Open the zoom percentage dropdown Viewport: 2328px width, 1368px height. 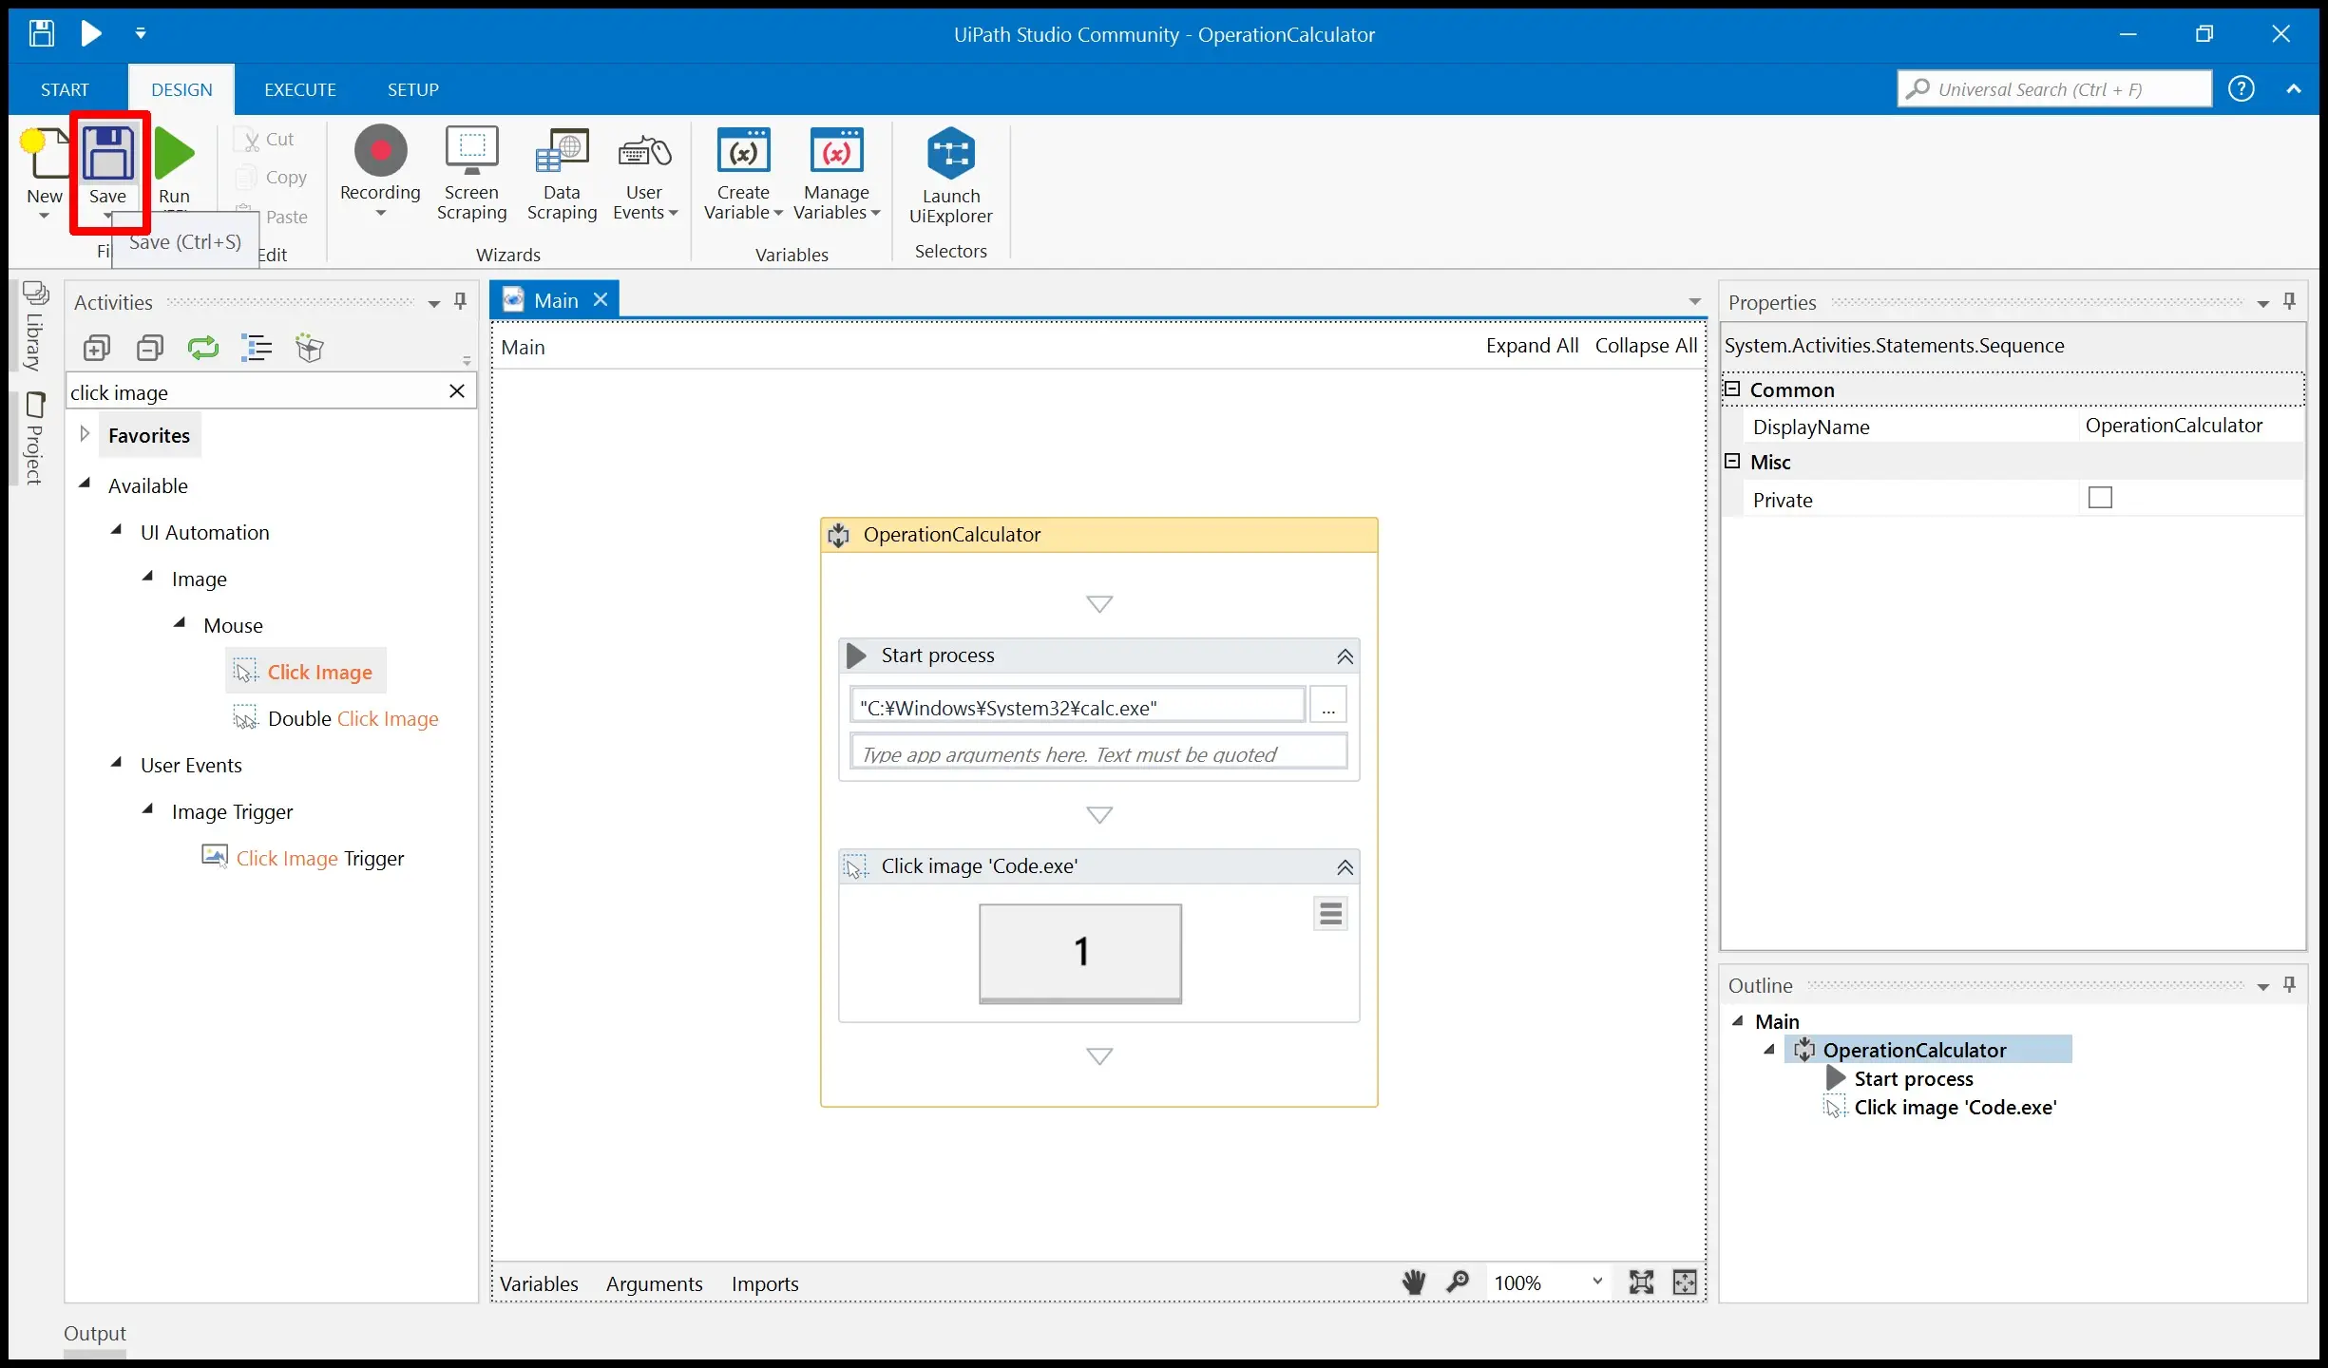tap(1597, 1282)
